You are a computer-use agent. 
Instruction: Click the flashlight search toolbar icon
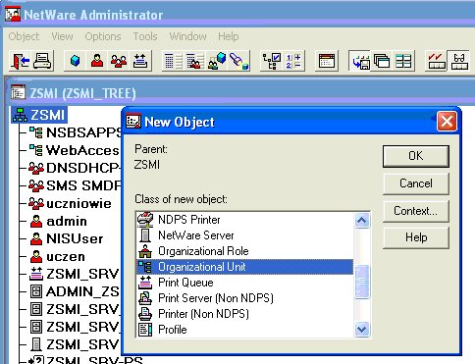click(x=238, y=61)
